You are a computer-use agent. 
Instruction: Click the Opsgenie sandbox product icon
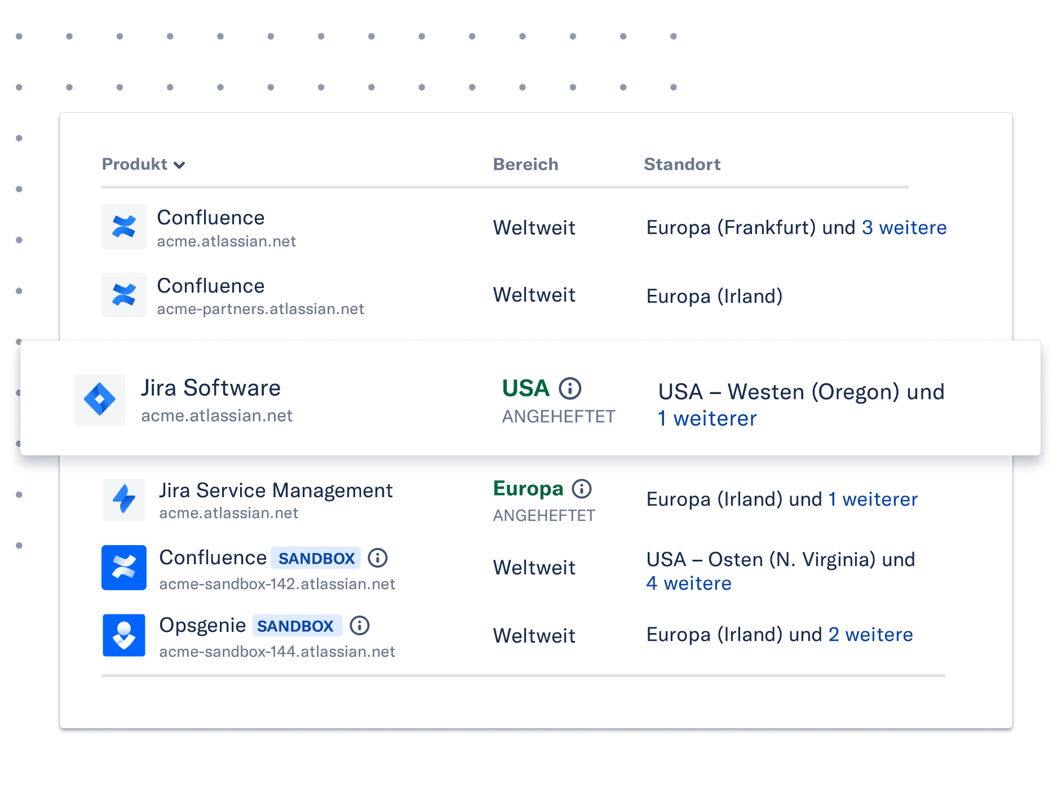click(124, 635)
